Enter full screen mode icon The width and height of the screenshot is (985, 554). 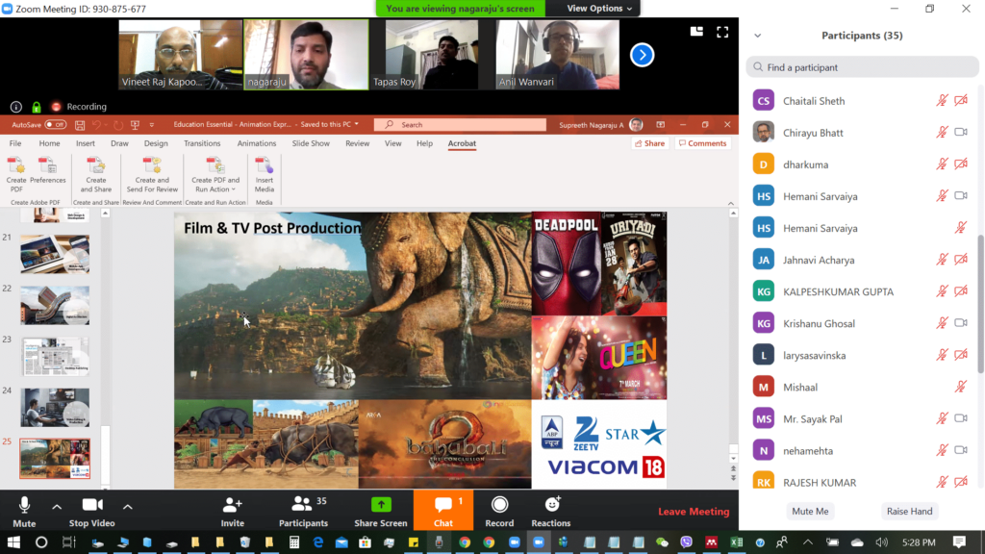coord(722,32)
